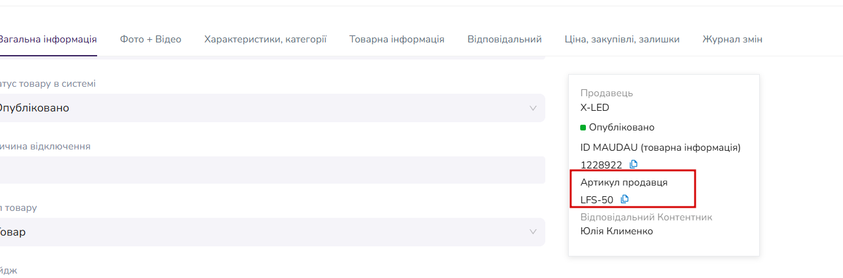Select the Загальна інформація tab

[48, 39]
